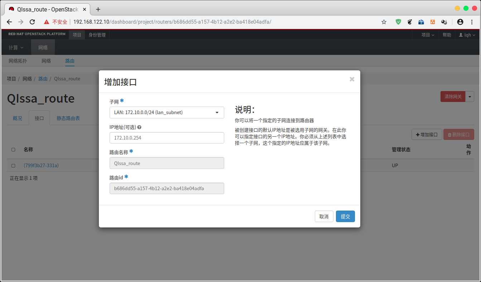
Task: Click the 删除接口 delete interface button
Action: coord(459,135)
